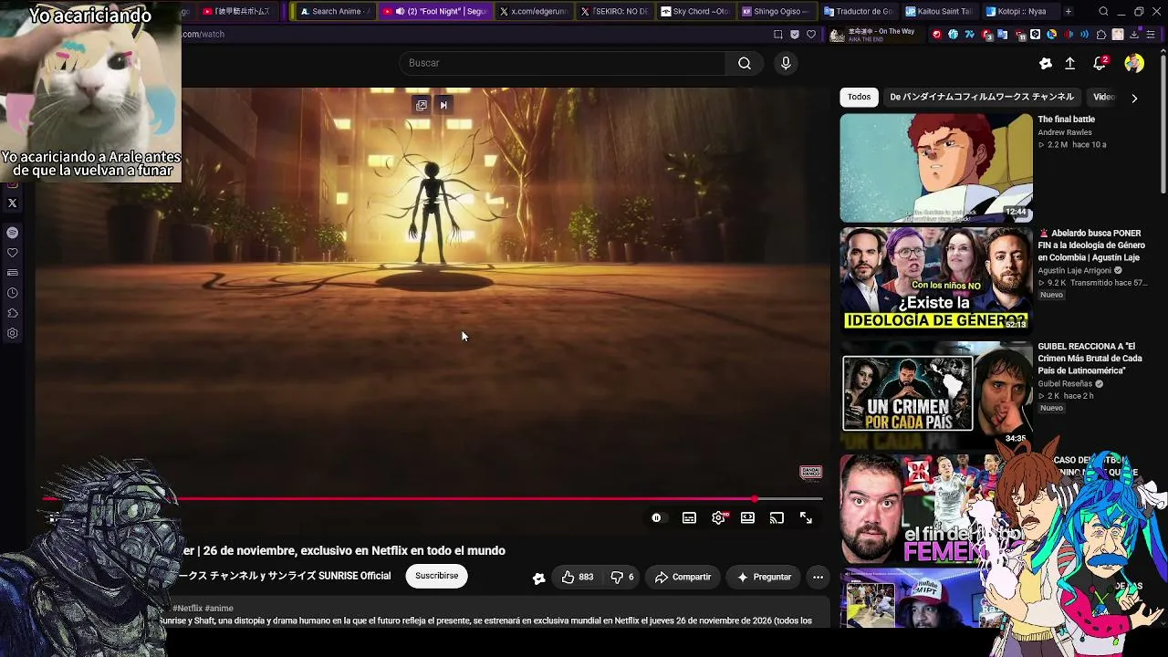Open 'The final battle' video title
This screenshot has height=657, width=1168.
click(x=1066, y=120)
